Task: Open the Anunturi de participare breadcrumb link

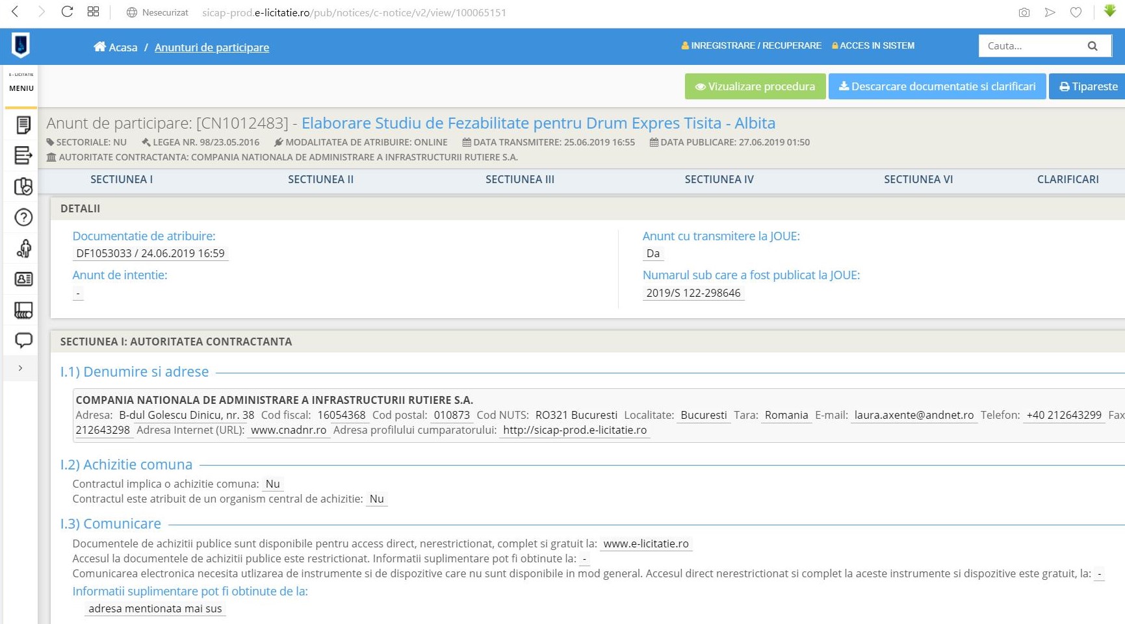Action: click(212, 47)
